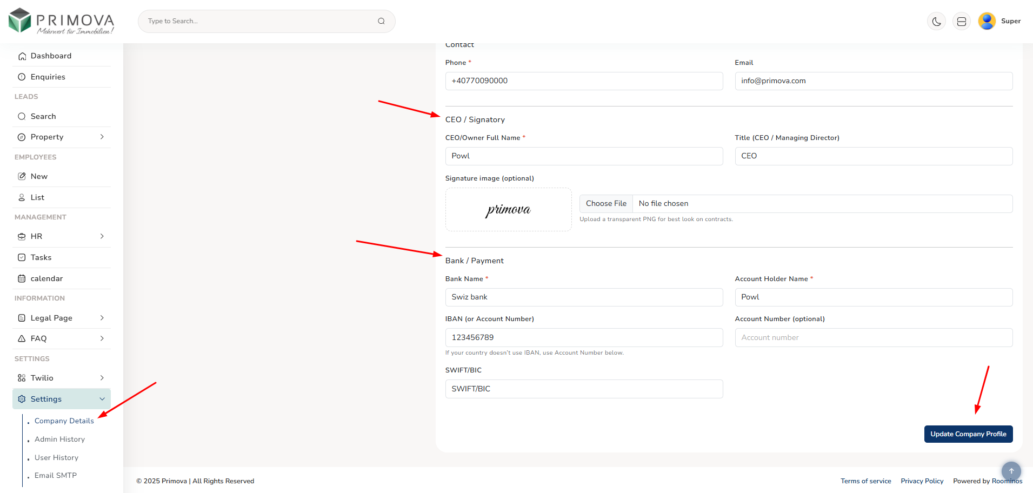Toggle dark mode with the moon icon
Viewport: 1033px width, 493px height.
pyautogui.click(x=936, y=22)
